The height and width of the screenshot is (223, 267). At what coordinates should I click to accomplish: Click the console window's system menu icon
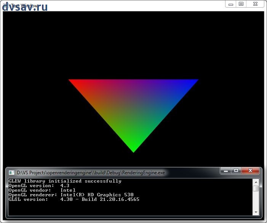coord(11,173)
